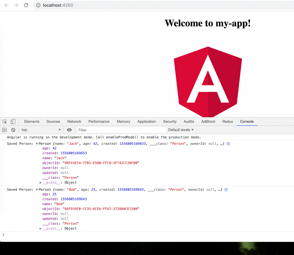Click the info badge on Bob's log line
The image size is (294, 255).
click(226, 189)
